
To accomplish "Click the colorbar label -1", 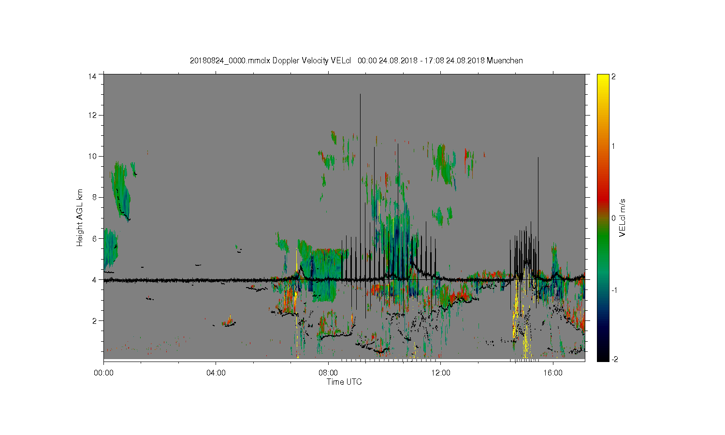I will click(615, 290).
